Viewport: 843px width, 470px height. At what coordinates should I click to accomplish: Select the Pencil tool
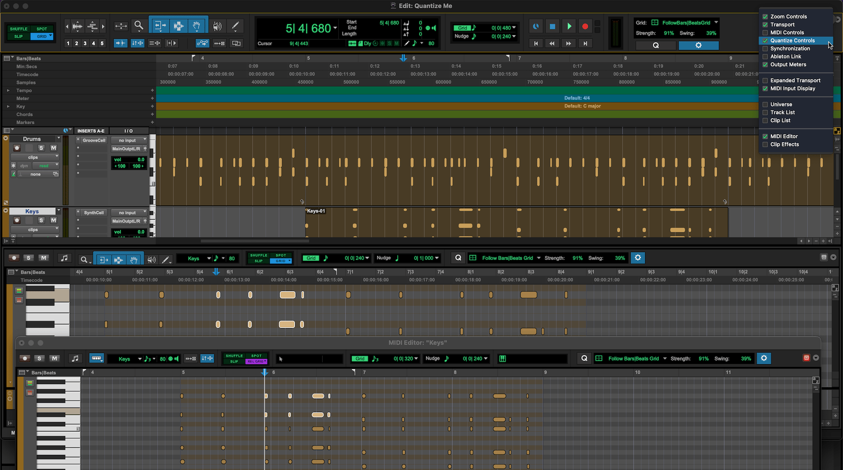click(x=235, y=26)
